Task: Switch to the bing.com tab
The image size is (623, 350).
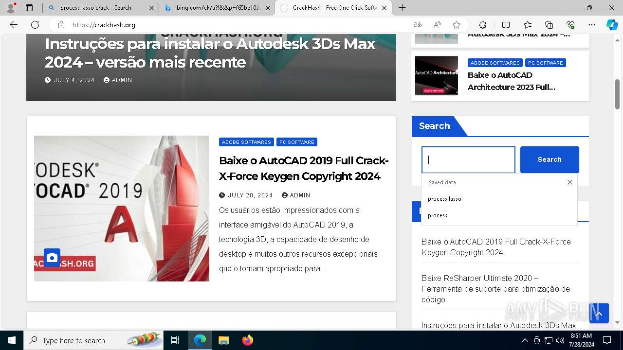Action: 218,8
